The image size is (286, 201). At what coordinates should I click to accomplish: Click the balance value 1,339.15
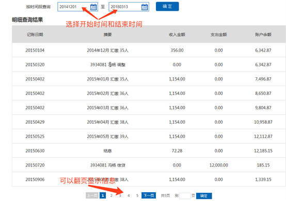[x=263, y=179]
